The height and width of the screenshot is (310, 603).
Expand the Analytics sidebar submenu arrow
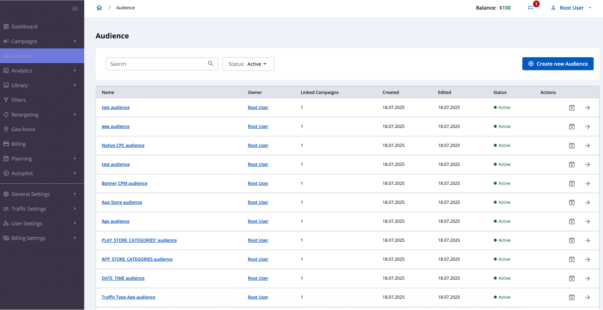tap(75, 70)
